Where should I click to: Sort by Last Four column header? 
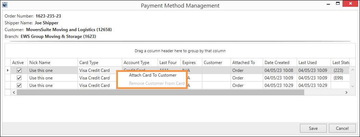tap(169, 63)
